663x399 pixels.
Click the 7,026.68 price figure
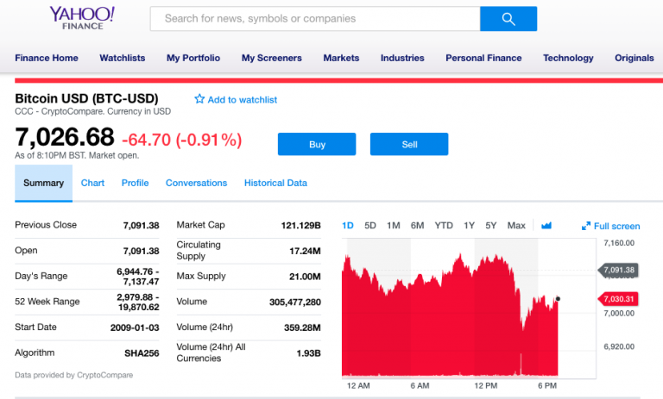64,137
